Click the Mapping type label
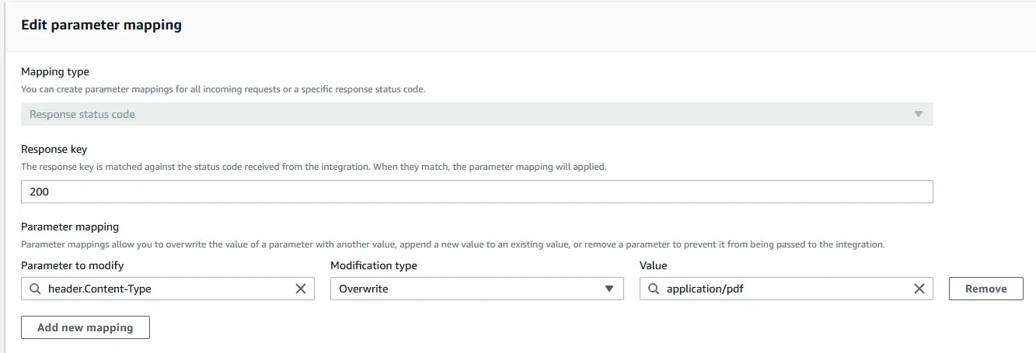 tap(55, 71)
